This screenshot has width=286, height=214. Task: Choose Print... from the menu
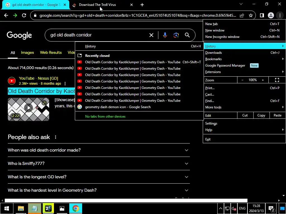click(244, 88)
